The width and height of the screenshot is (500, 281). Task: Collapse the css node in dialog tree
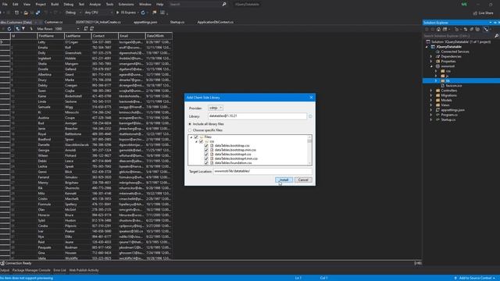(196, 141)
